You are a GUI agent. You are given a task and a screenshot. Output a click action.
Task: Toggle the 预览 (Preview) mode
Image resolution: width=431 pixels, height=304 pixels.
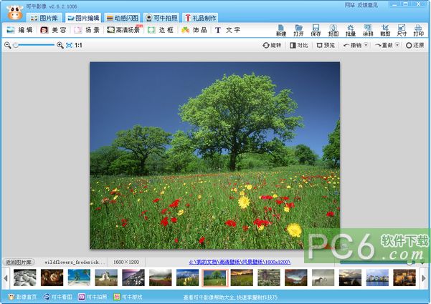(325, 45)
